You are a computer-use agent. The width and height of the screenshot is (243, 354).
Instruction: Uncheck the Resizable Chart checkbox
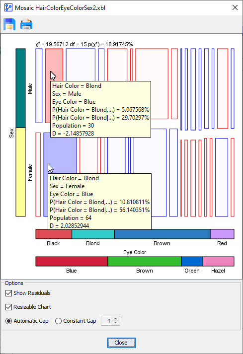(8, 307)
